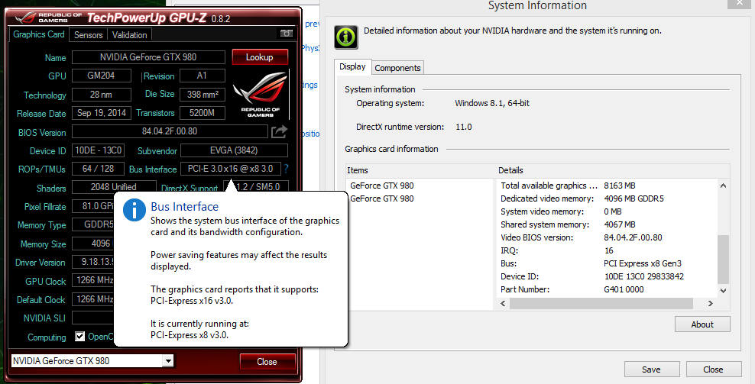Viewport: 755px width, 384px height.
Task: Click Save in System Information
Action: click(652, 369)
